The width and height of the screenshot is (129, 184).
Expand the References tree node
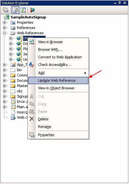tap(4, 28)
